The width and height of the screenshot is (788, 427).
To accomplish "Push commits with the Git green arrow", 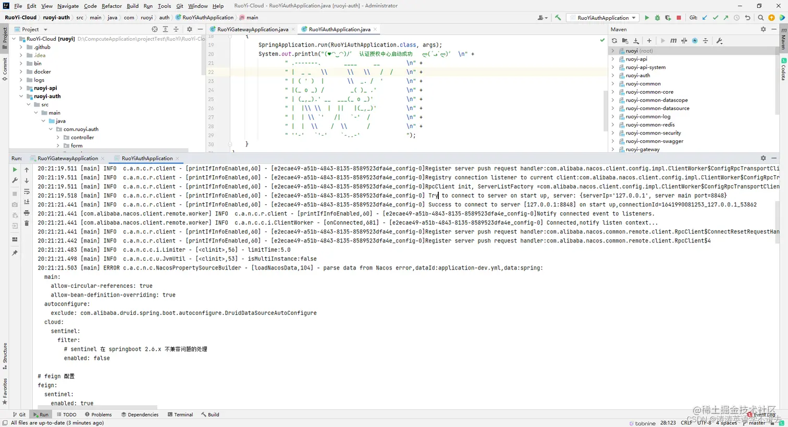I will tap(725, 18).
